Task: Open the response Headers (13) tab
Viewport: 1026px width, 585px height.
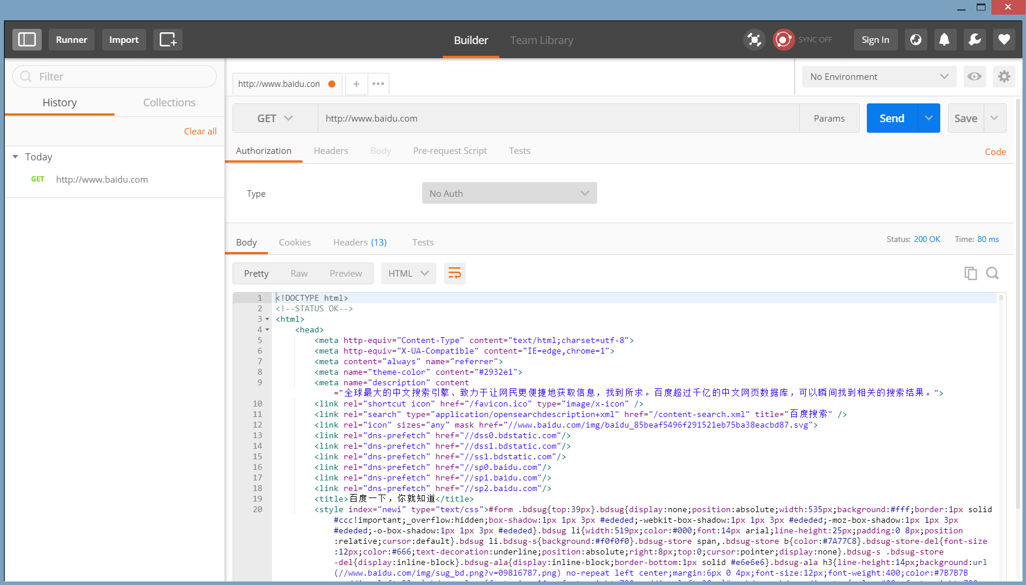Action: point(360,243)
